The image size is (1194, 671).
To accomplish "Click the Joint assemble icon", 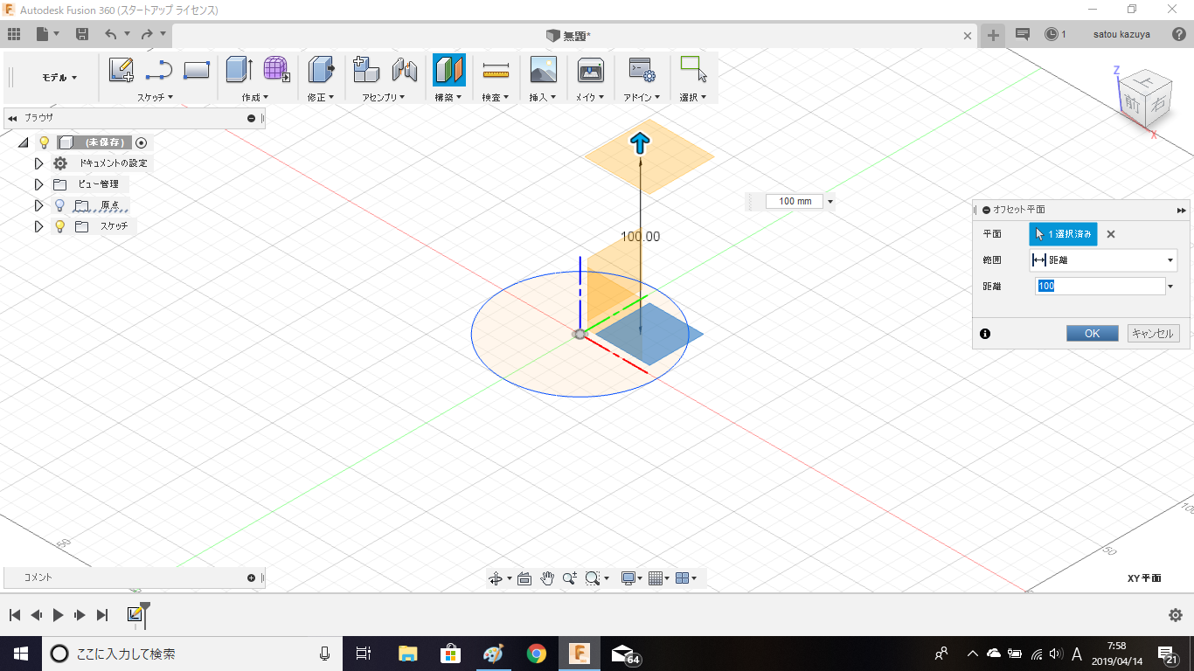I will point(404,70).
